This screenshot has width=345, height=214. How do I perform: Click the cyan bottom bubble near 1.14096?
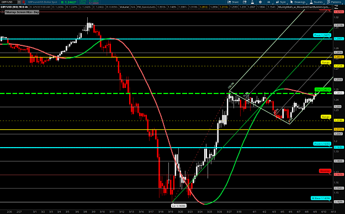point(321,198)
